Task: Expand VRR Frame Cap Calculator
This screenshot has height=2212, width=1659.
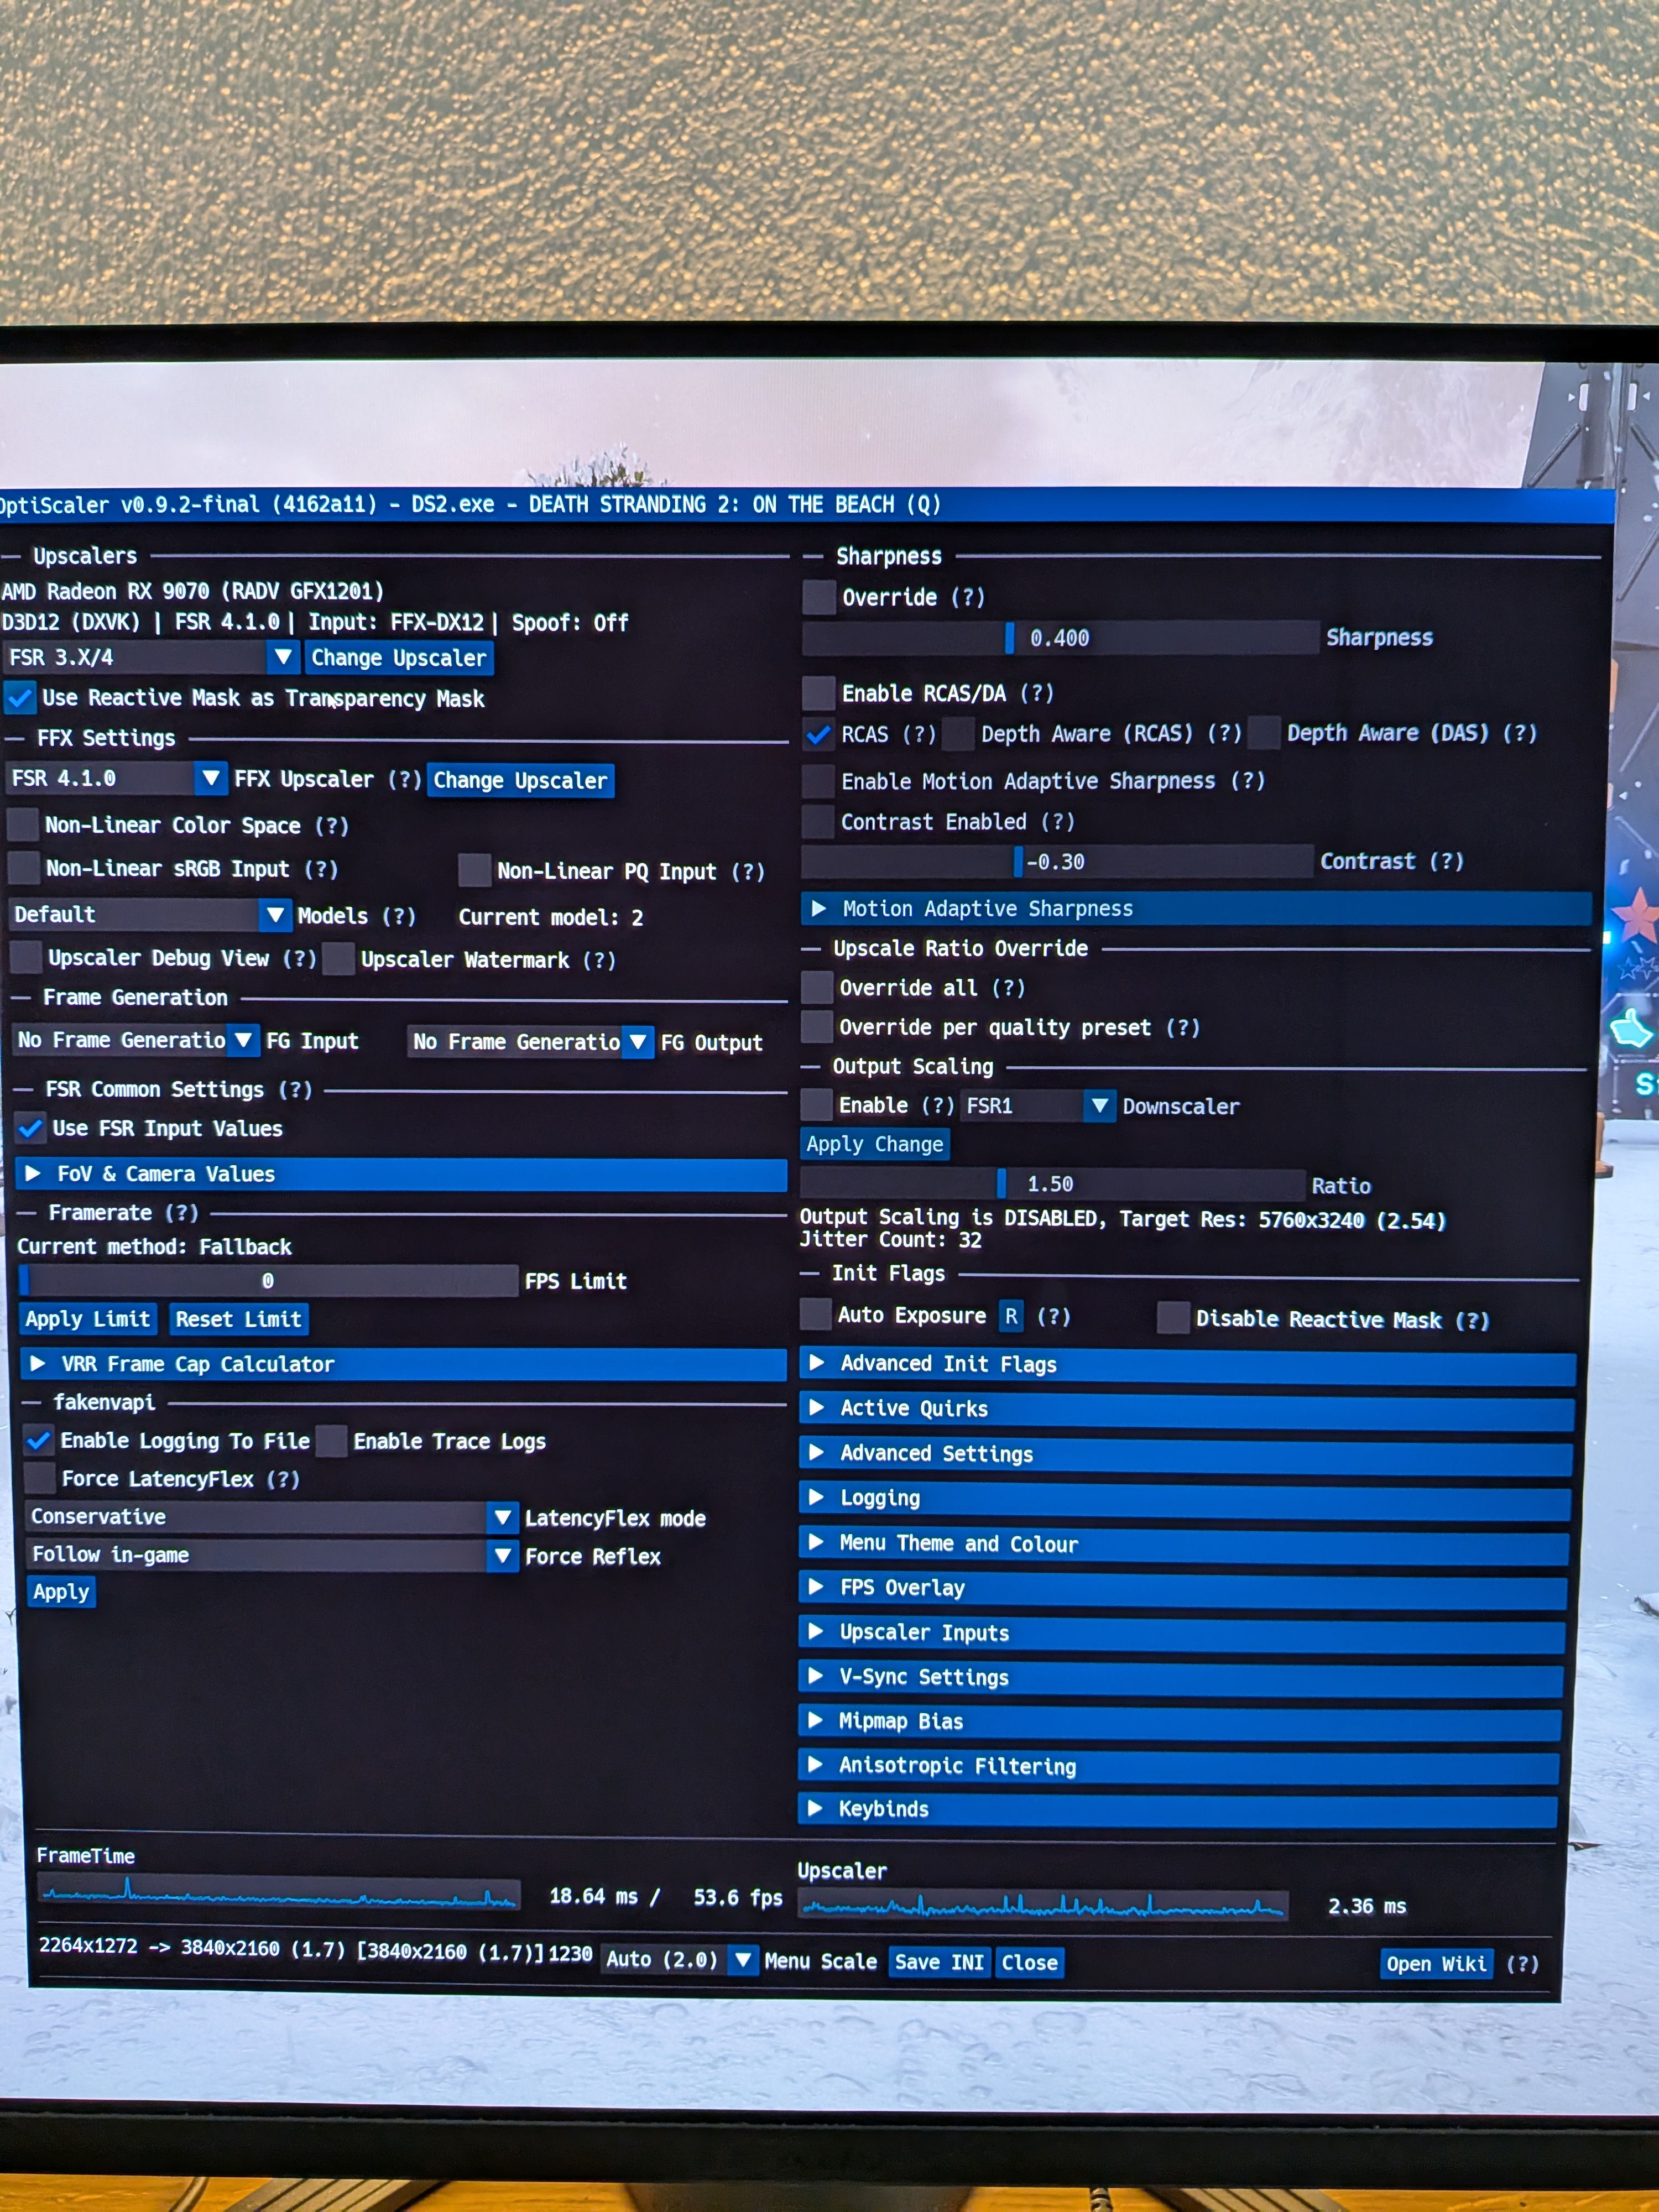Action: click(x=404, y=1364)
